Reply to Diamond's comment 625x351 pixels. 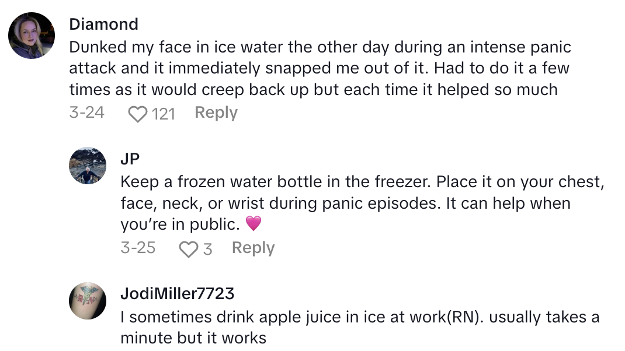216,113
